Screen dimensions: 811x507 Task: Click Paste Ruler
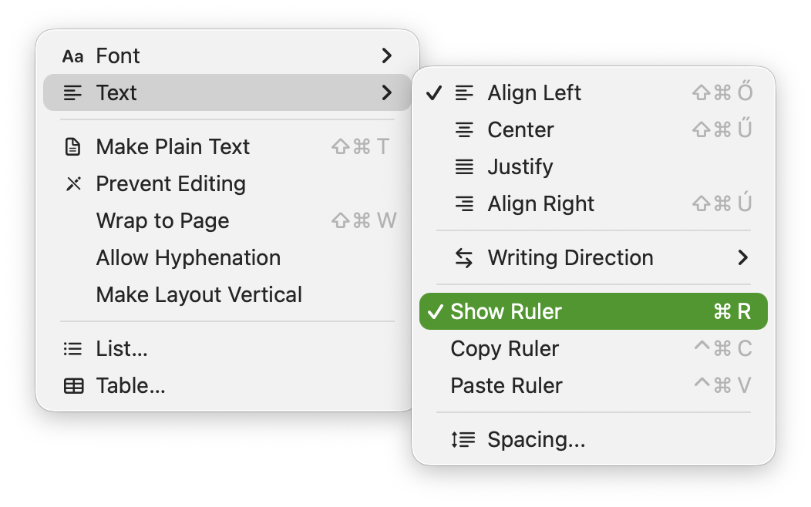coord(506,386)
